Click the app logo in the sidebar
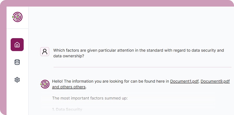The width and height of the screenshot is (234, 115). click(x=18, y=17)
